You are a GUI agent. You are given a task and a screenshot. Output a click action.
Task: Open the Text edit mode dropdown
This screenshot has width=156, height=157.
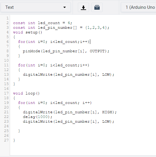[x=36, y=7]
